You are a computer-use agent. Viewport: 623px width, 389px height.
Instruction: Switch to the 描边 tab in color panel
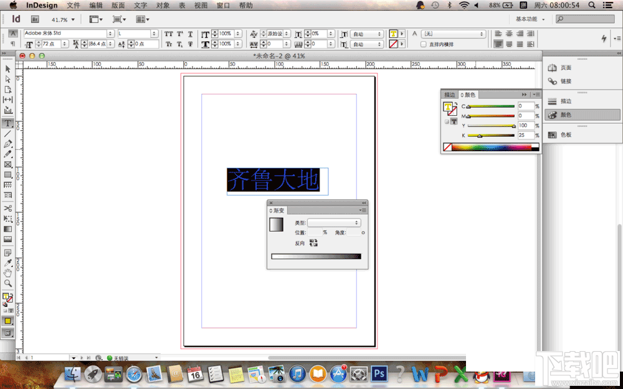[450, 95]
